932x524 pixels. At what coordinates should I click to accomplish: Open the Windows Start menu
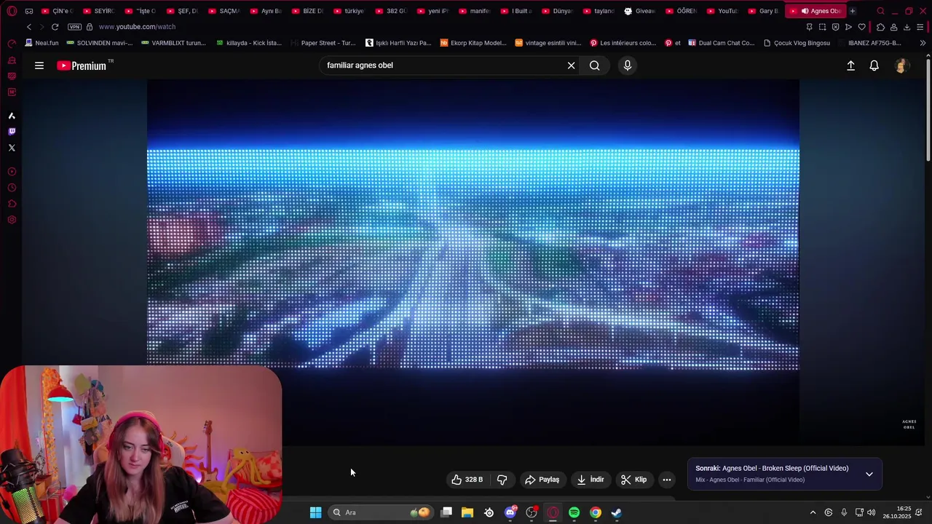pos(315,512)
